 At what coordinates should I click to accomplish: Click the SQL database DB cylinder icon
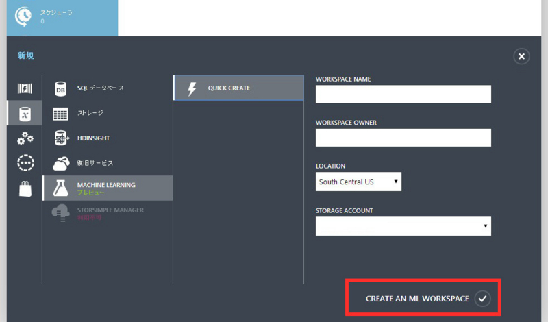tap(60, 89)
